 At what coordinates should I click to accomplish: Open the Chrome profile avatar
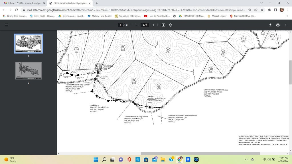coord(282,10)
